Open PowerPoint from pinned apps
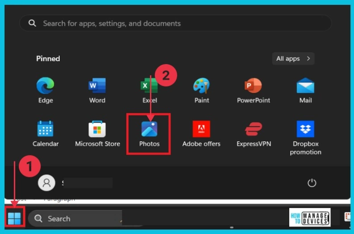 [253, 90]
